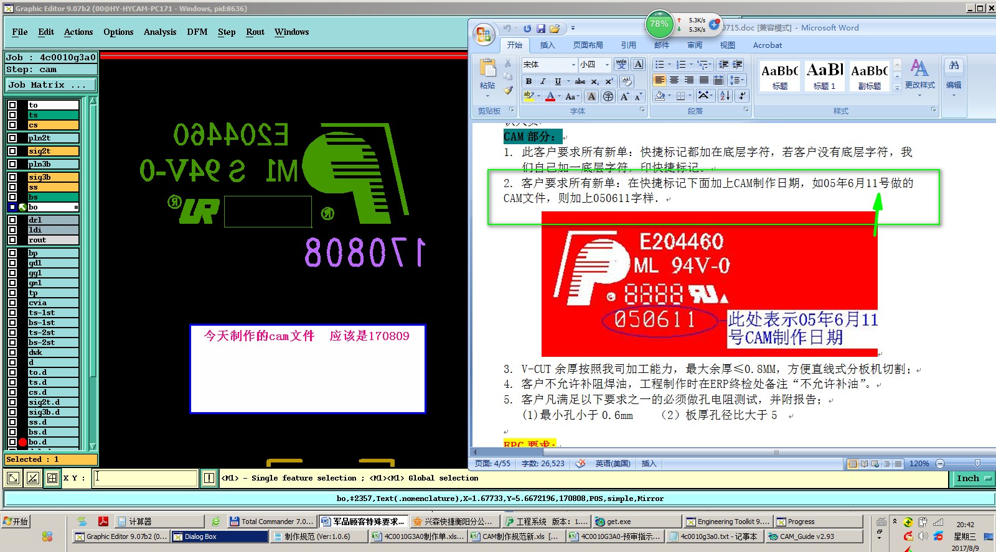This screenshot has width=996, height=552.
Task: Show paragraph marks in Word
Action: click(x=741, y=96)
